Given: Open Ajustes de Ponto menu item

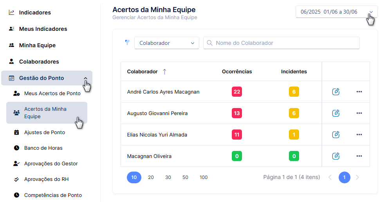Looking at the screenshot, I should coord(45,133).
